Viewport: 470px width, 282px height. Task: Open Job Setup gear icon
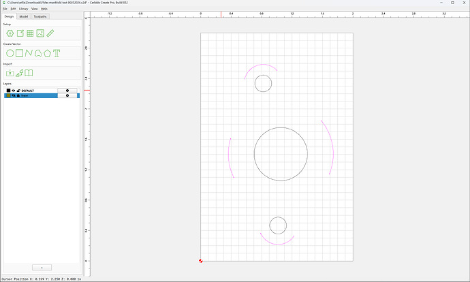click(x=10, y=33)
